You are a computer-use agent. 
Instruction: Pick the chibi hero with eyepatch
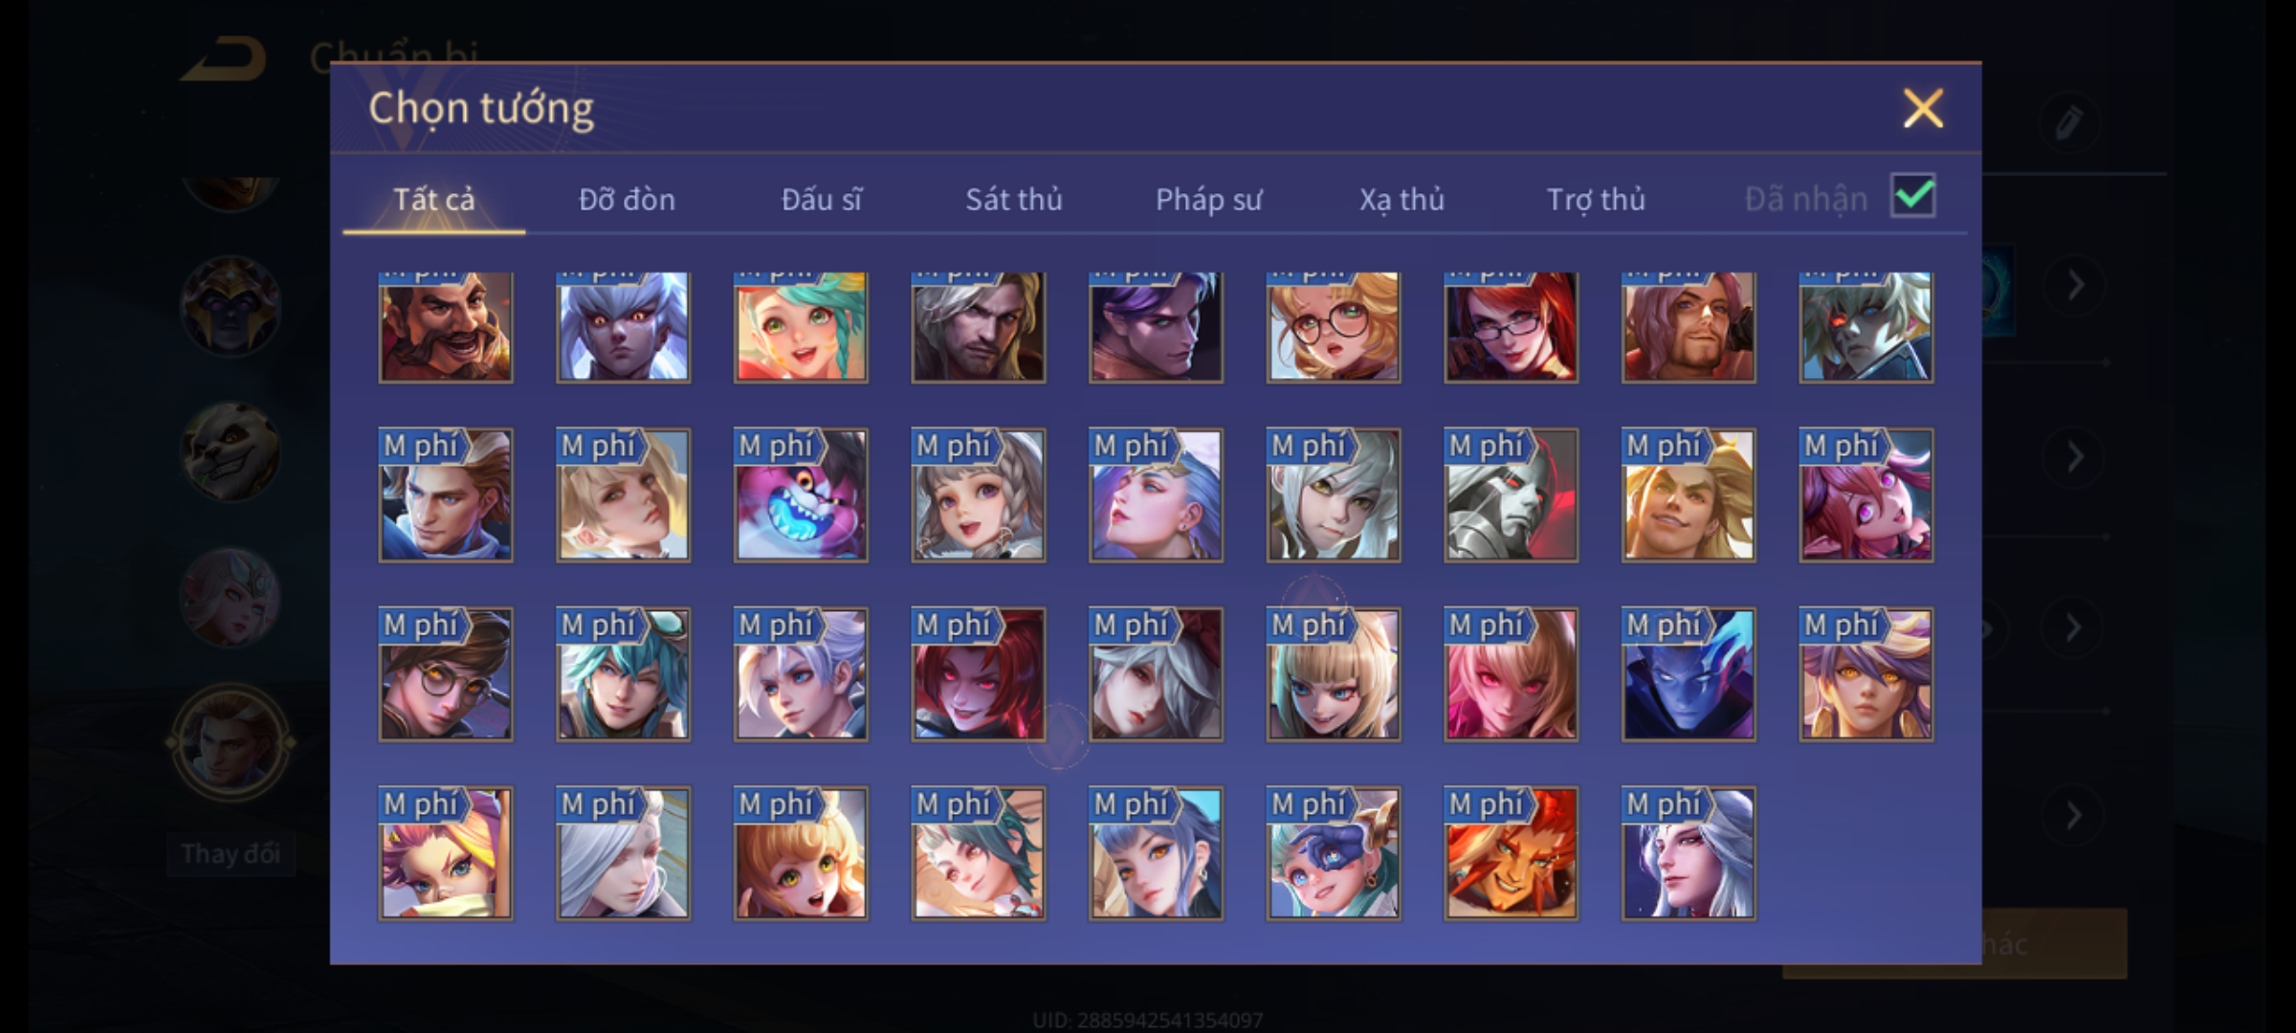coord(1334,853)
